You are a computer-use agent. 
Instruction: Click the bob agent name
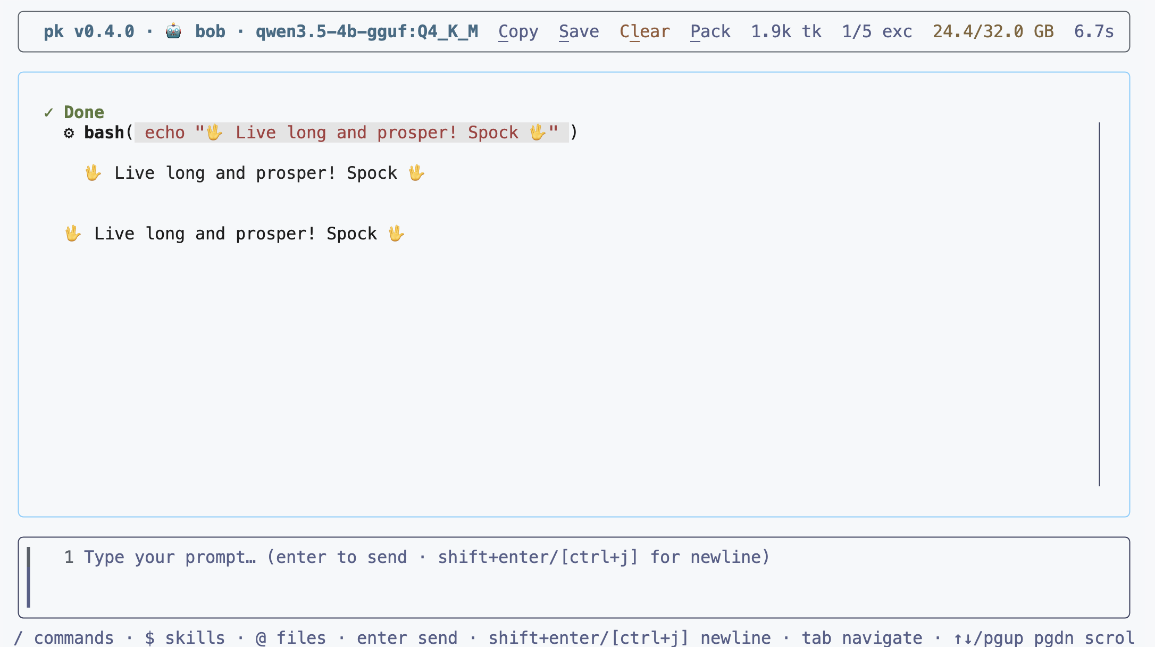tap(210, 31)
